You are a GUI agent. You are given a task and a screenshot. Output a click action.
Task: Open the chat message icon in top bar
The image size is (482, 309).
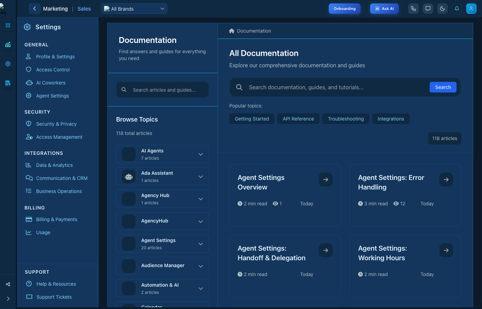tap(428, 9)
